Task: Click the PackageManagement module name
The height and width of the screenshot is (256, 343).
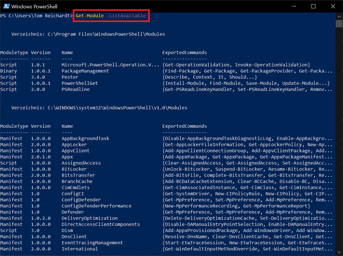Action: 85,71
